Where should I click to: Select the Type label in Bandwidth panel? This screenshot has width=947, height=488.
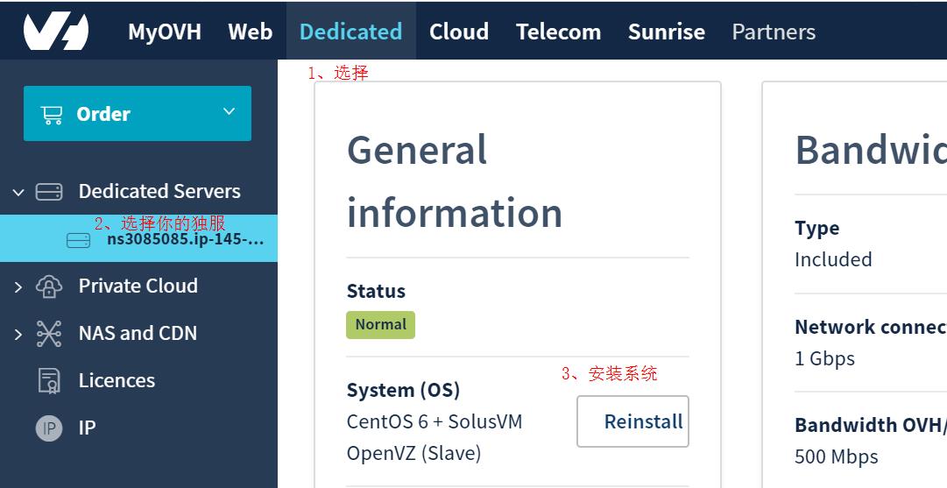[x=817, y=229]
